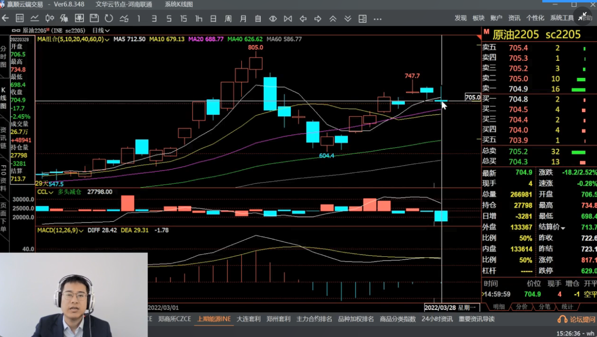Viewport: 597px width, 337px height.
Task: Click the save floppy-disk icon
Action: click(94, 18)
